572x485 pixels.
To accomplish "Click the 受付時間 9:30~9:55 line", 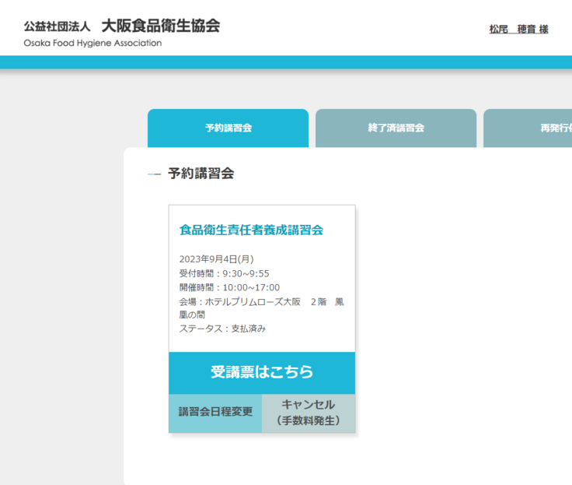I will pyautogui.click(x=224, y=273).
